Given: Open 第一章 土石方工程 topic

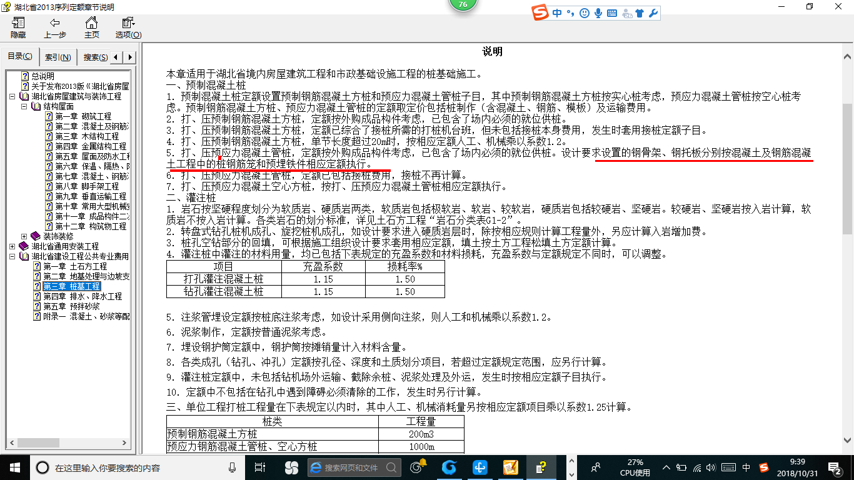Looking at the screenshot, I should (75, 266).
